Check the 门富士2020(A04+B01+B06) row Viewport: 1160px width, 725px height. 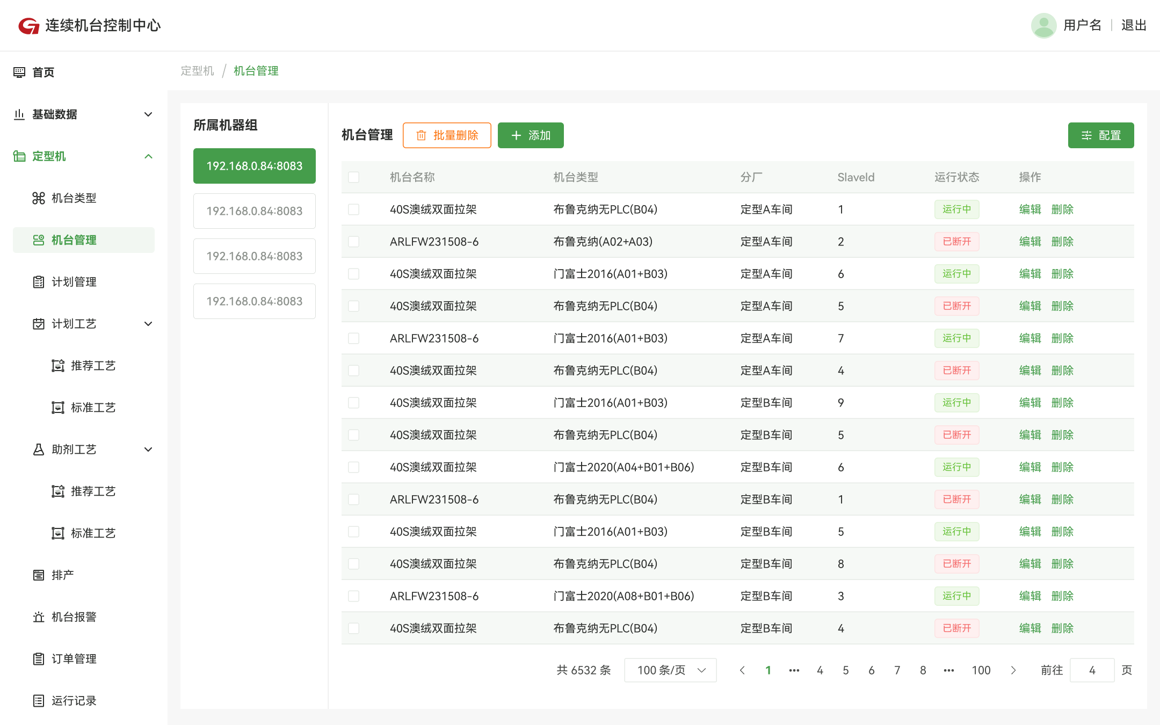[353, 467]
